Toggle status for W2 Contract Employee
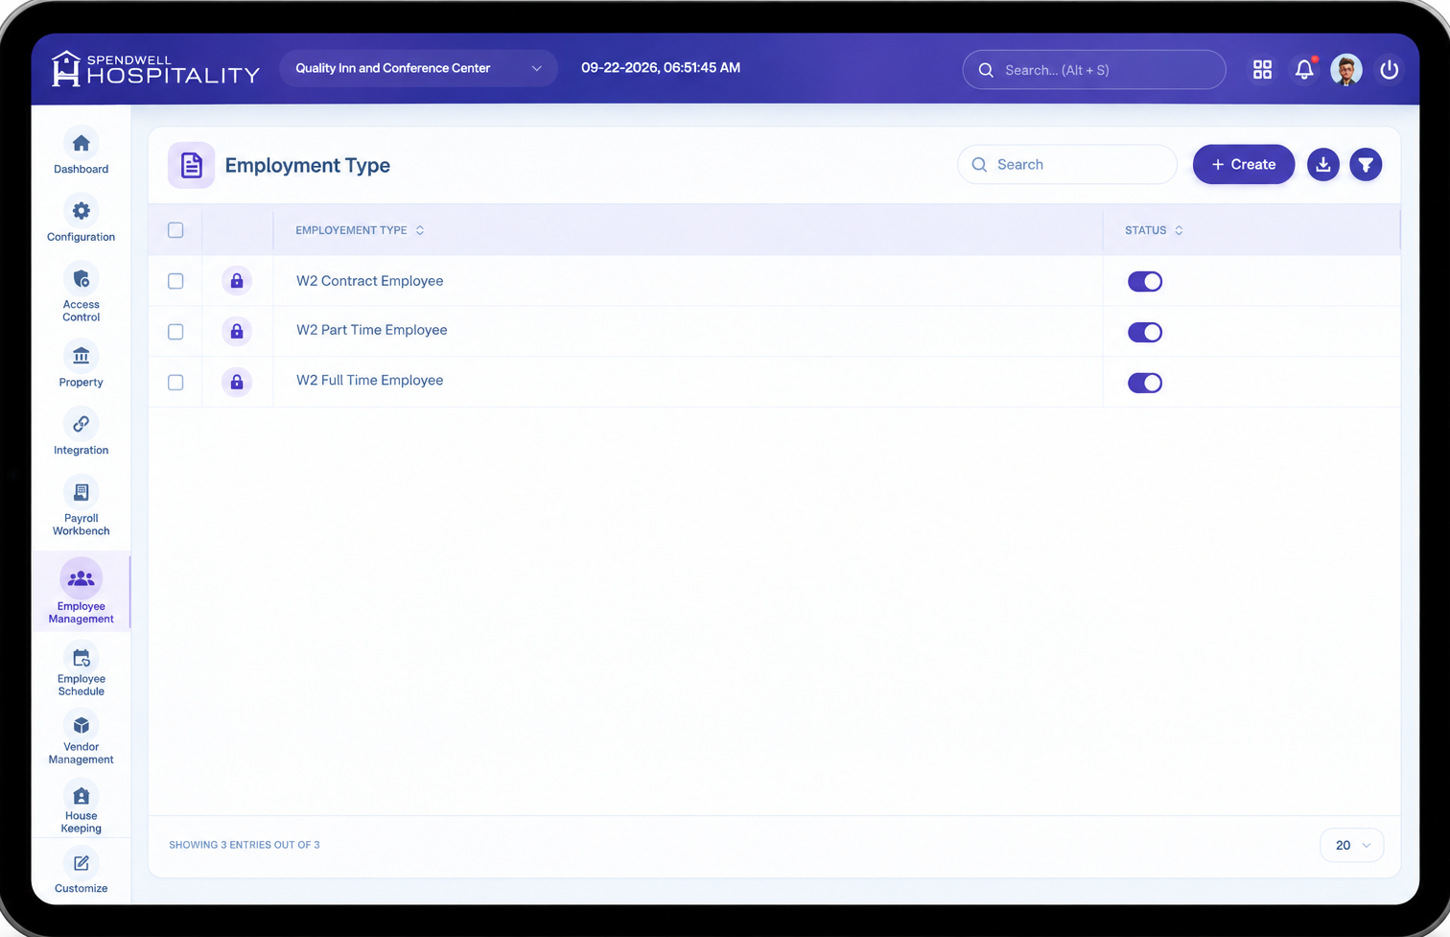Screen dimensions: 1450x937 click(1145, 281)
